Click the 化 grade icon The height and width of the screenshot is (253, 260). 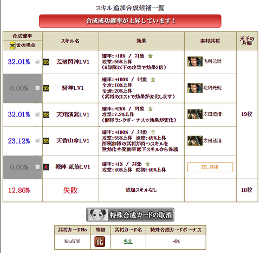click(100, 242)
